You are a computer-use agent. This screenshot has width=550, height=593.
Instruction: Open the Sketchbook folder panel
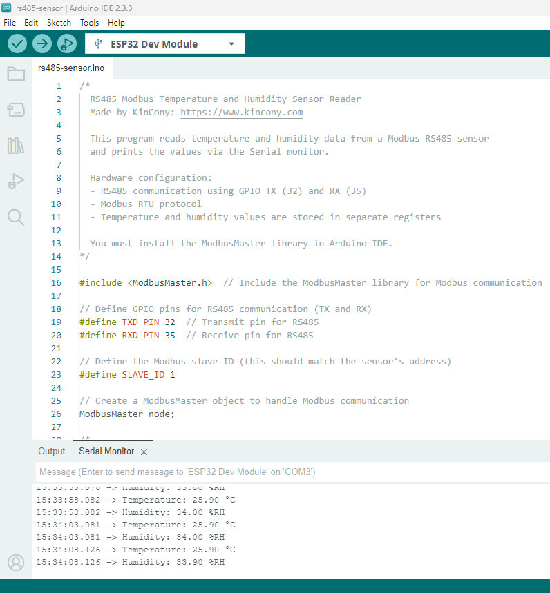16,74
